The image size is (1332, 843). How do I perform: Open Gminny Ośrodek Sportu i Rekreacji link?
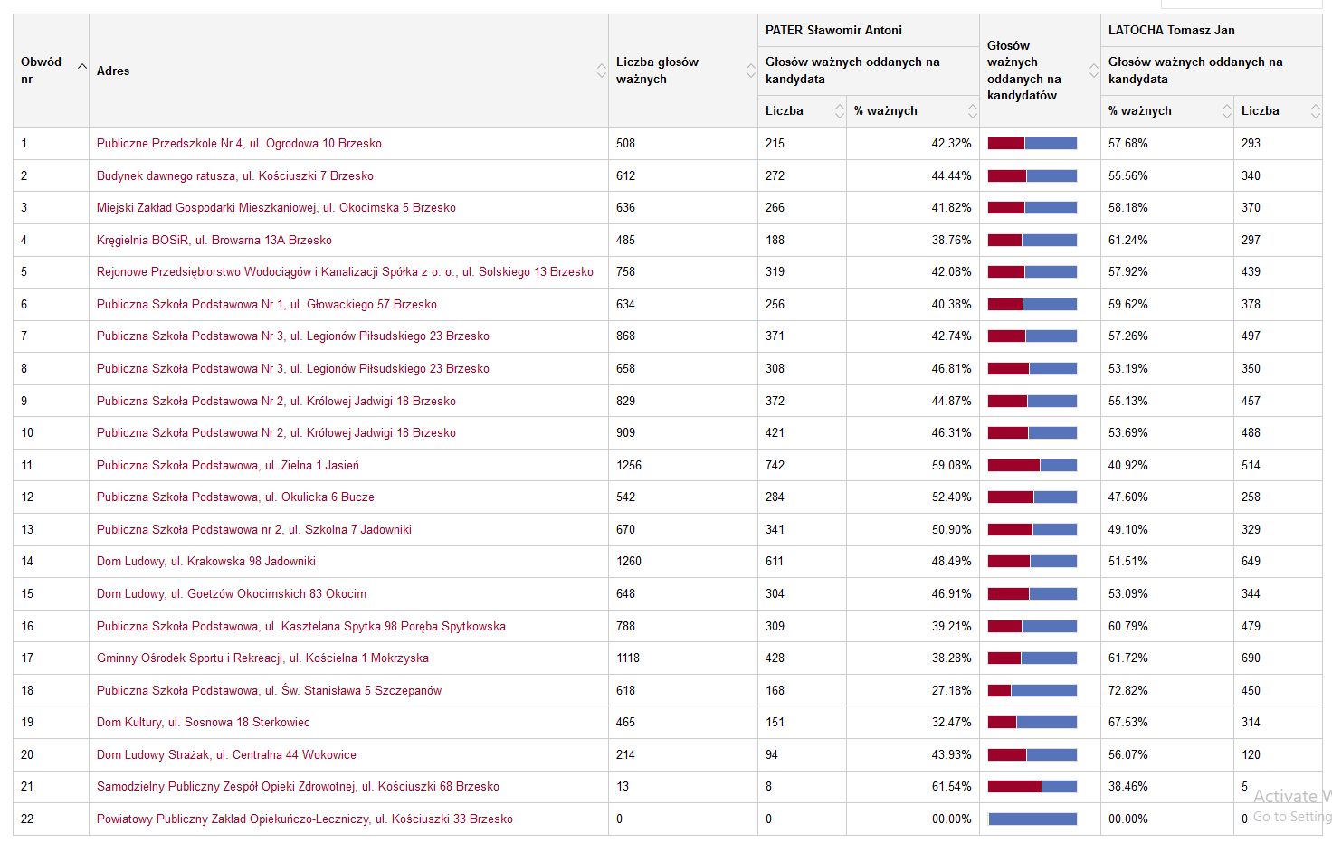point(262,658)
